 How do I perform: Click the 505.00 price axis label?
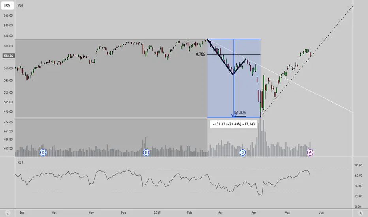point(8,102)
